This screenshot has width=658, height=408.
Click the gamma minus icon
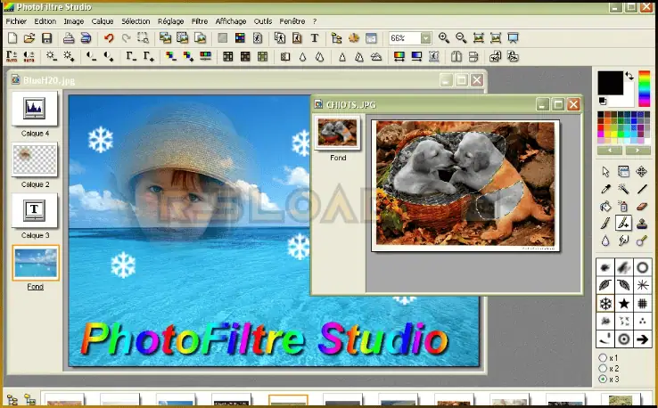point(131,56)
